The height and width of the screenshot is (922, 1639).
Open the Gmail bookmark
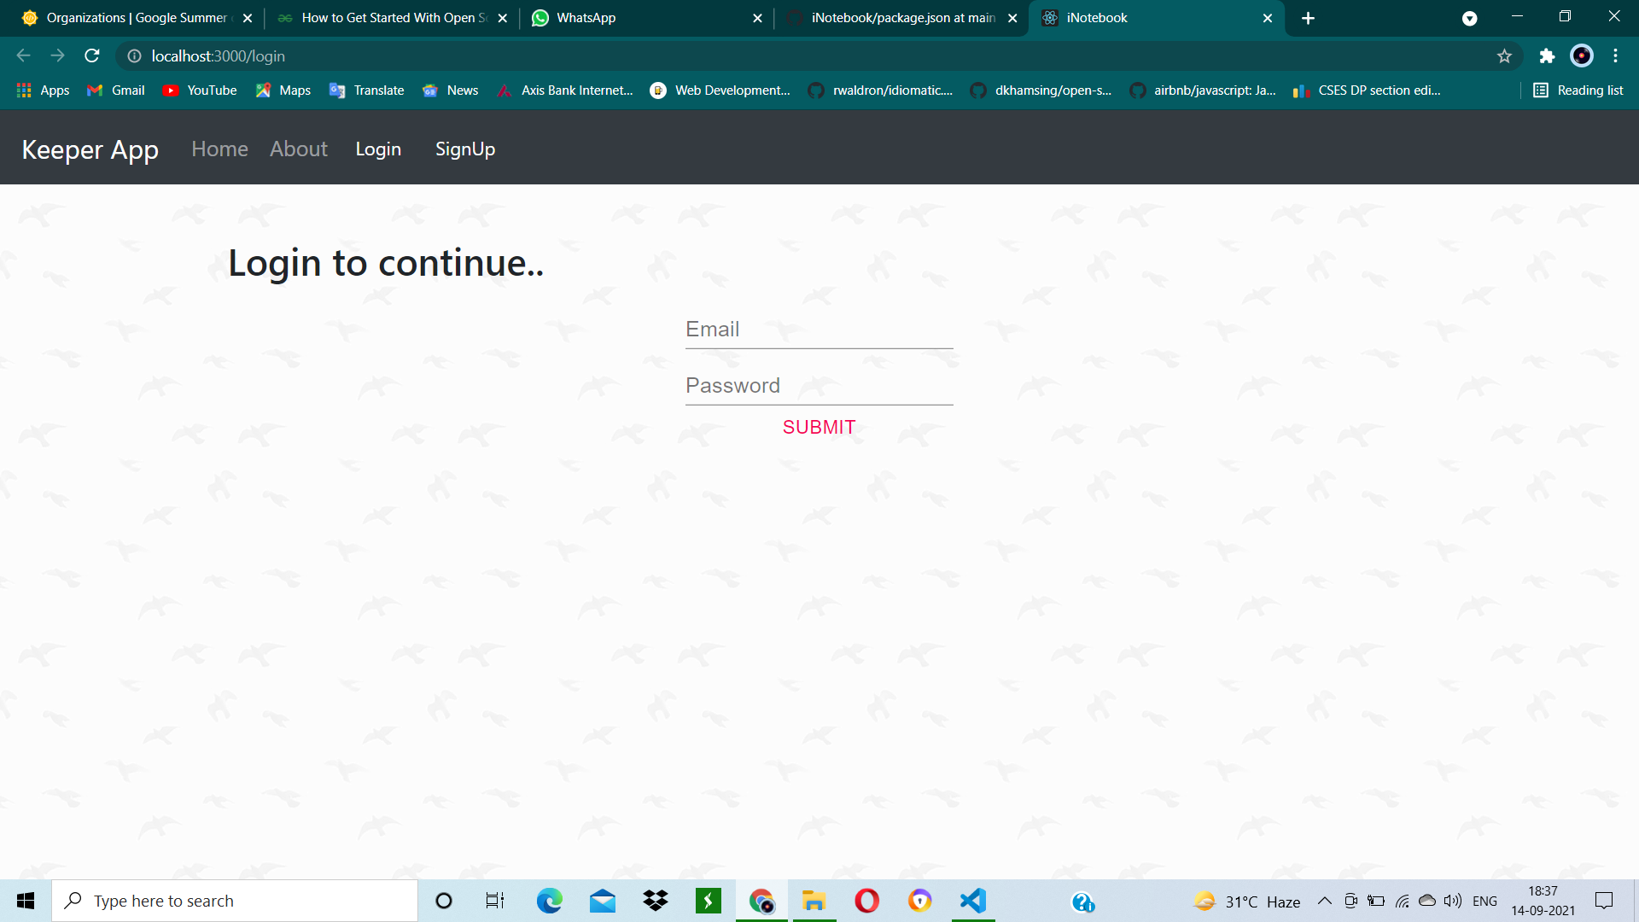coord(114,90)
